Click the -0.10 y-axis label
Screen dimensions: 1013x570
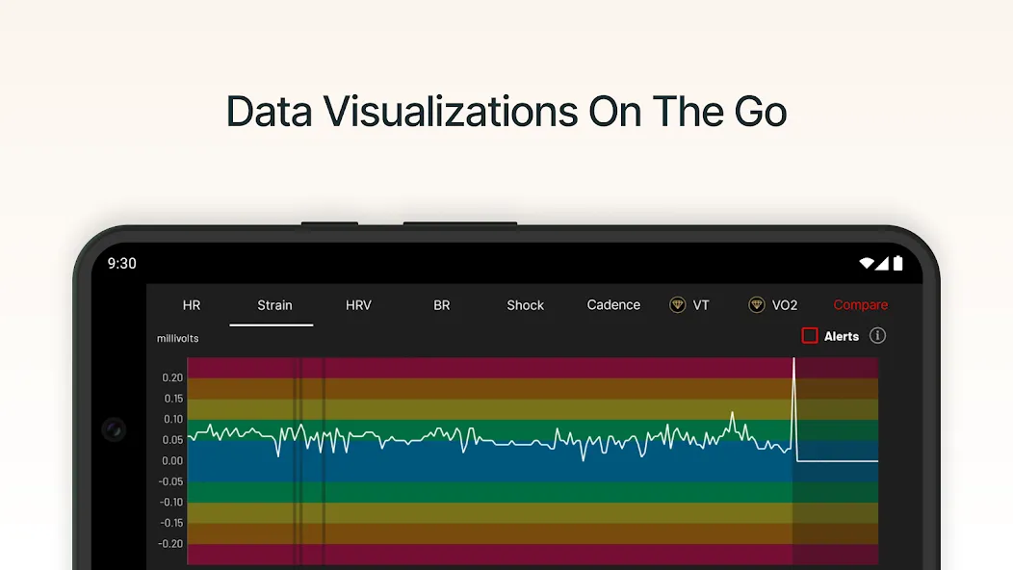tap(170, 503)
